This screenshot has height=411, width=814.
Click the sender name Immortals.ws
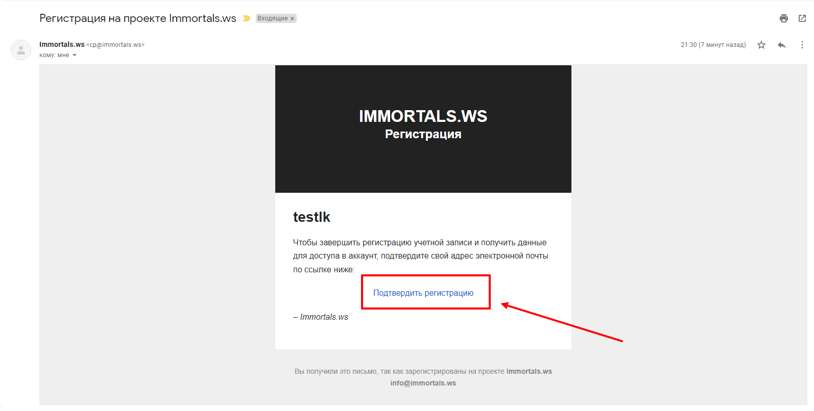click(x=62, y=44)
